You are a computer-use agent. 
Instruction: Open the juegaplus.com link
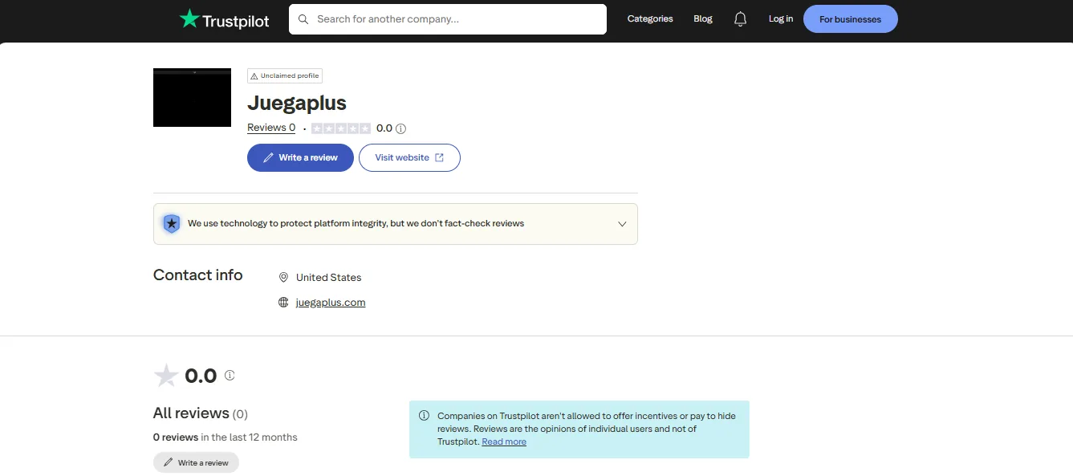point(331,303)
